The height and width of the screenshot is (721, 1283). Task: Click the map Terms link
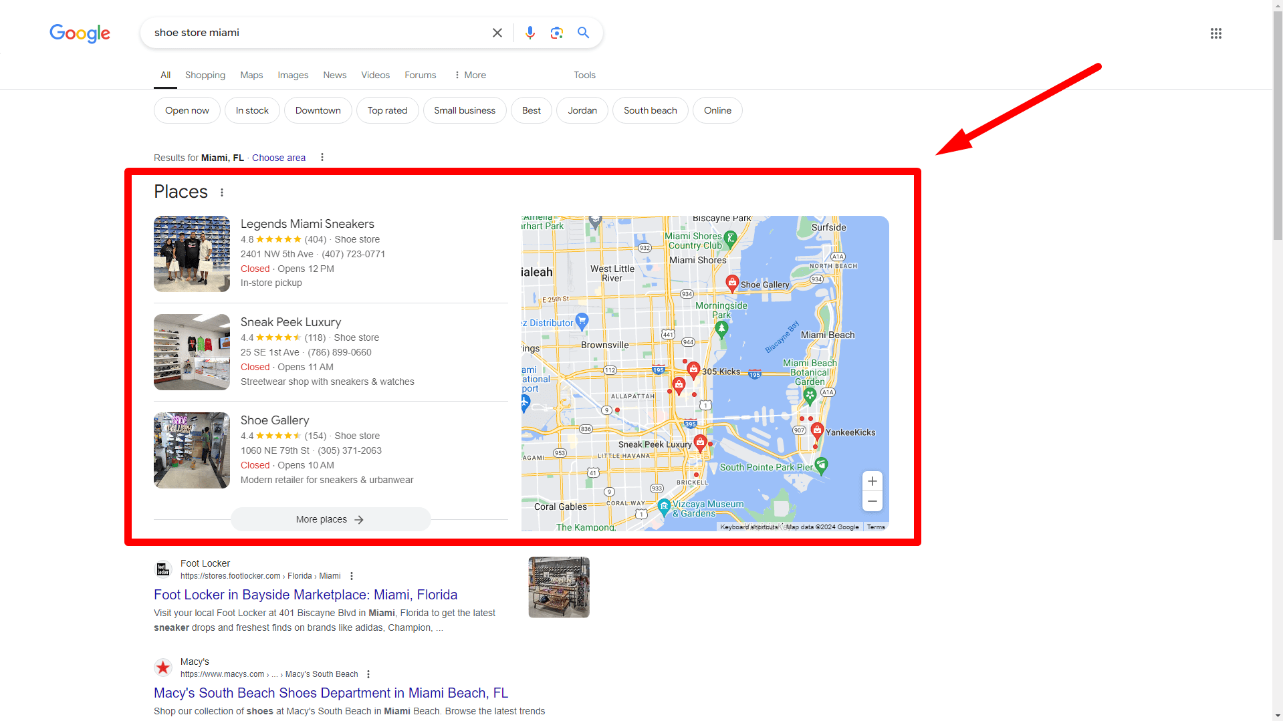coord(875,527)
